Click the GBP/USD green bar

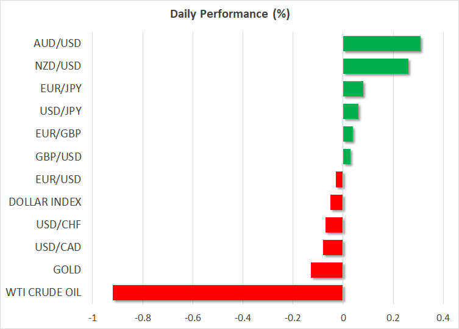click(347, 156)
